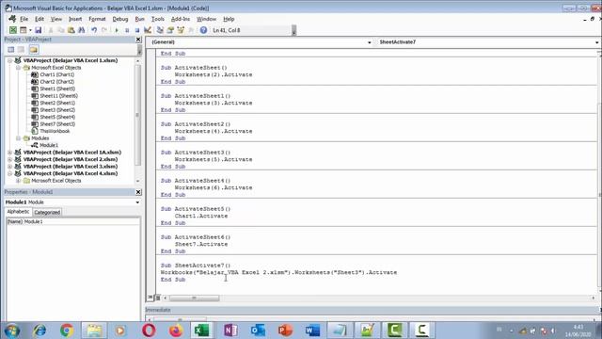Expand VBAProject (Belajar VBA Excel 3.xlsm)
The width and height of the screenshot is (602, 339).
(10, 167)
